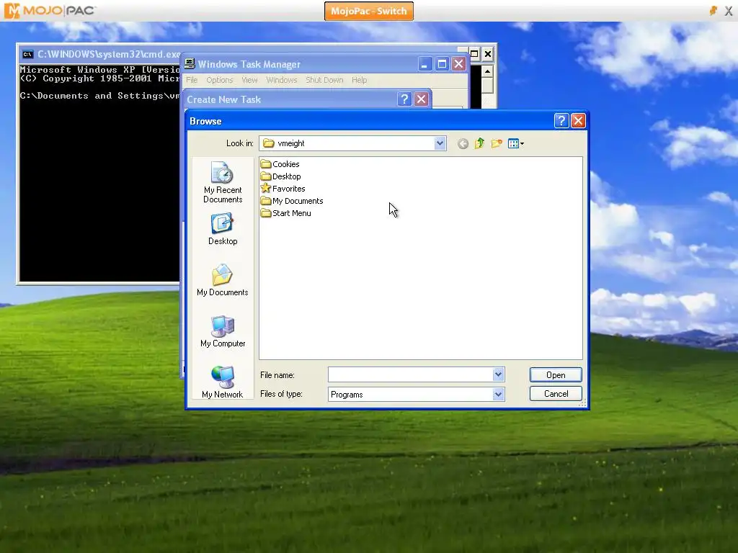The height and width of the screenshot is (553, 738).
Task: Click the MojoPac - Switch button
Action: [368, 11]
